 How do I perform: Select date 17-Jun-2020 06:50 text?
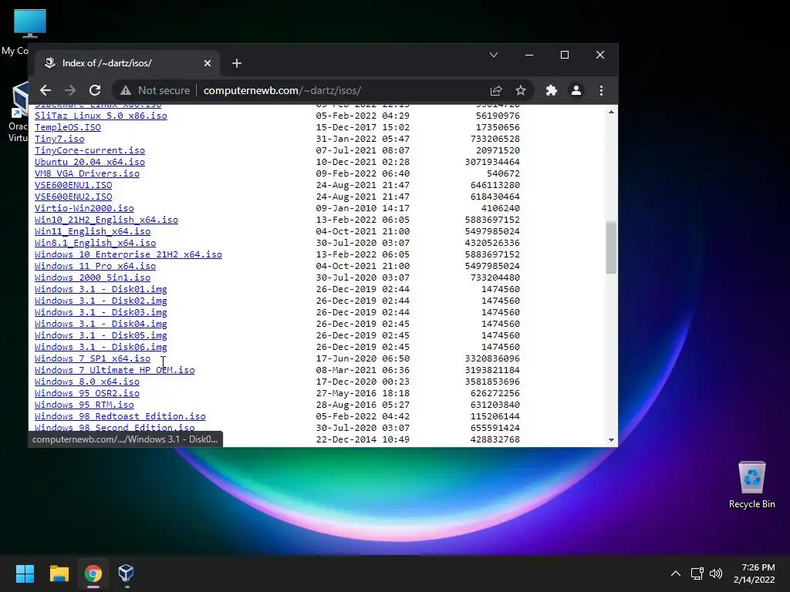click(x=363, y=359)
